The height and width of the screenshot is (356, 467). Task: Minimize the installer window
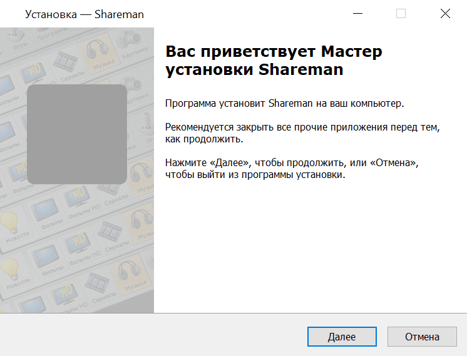[x=357, y=14]
